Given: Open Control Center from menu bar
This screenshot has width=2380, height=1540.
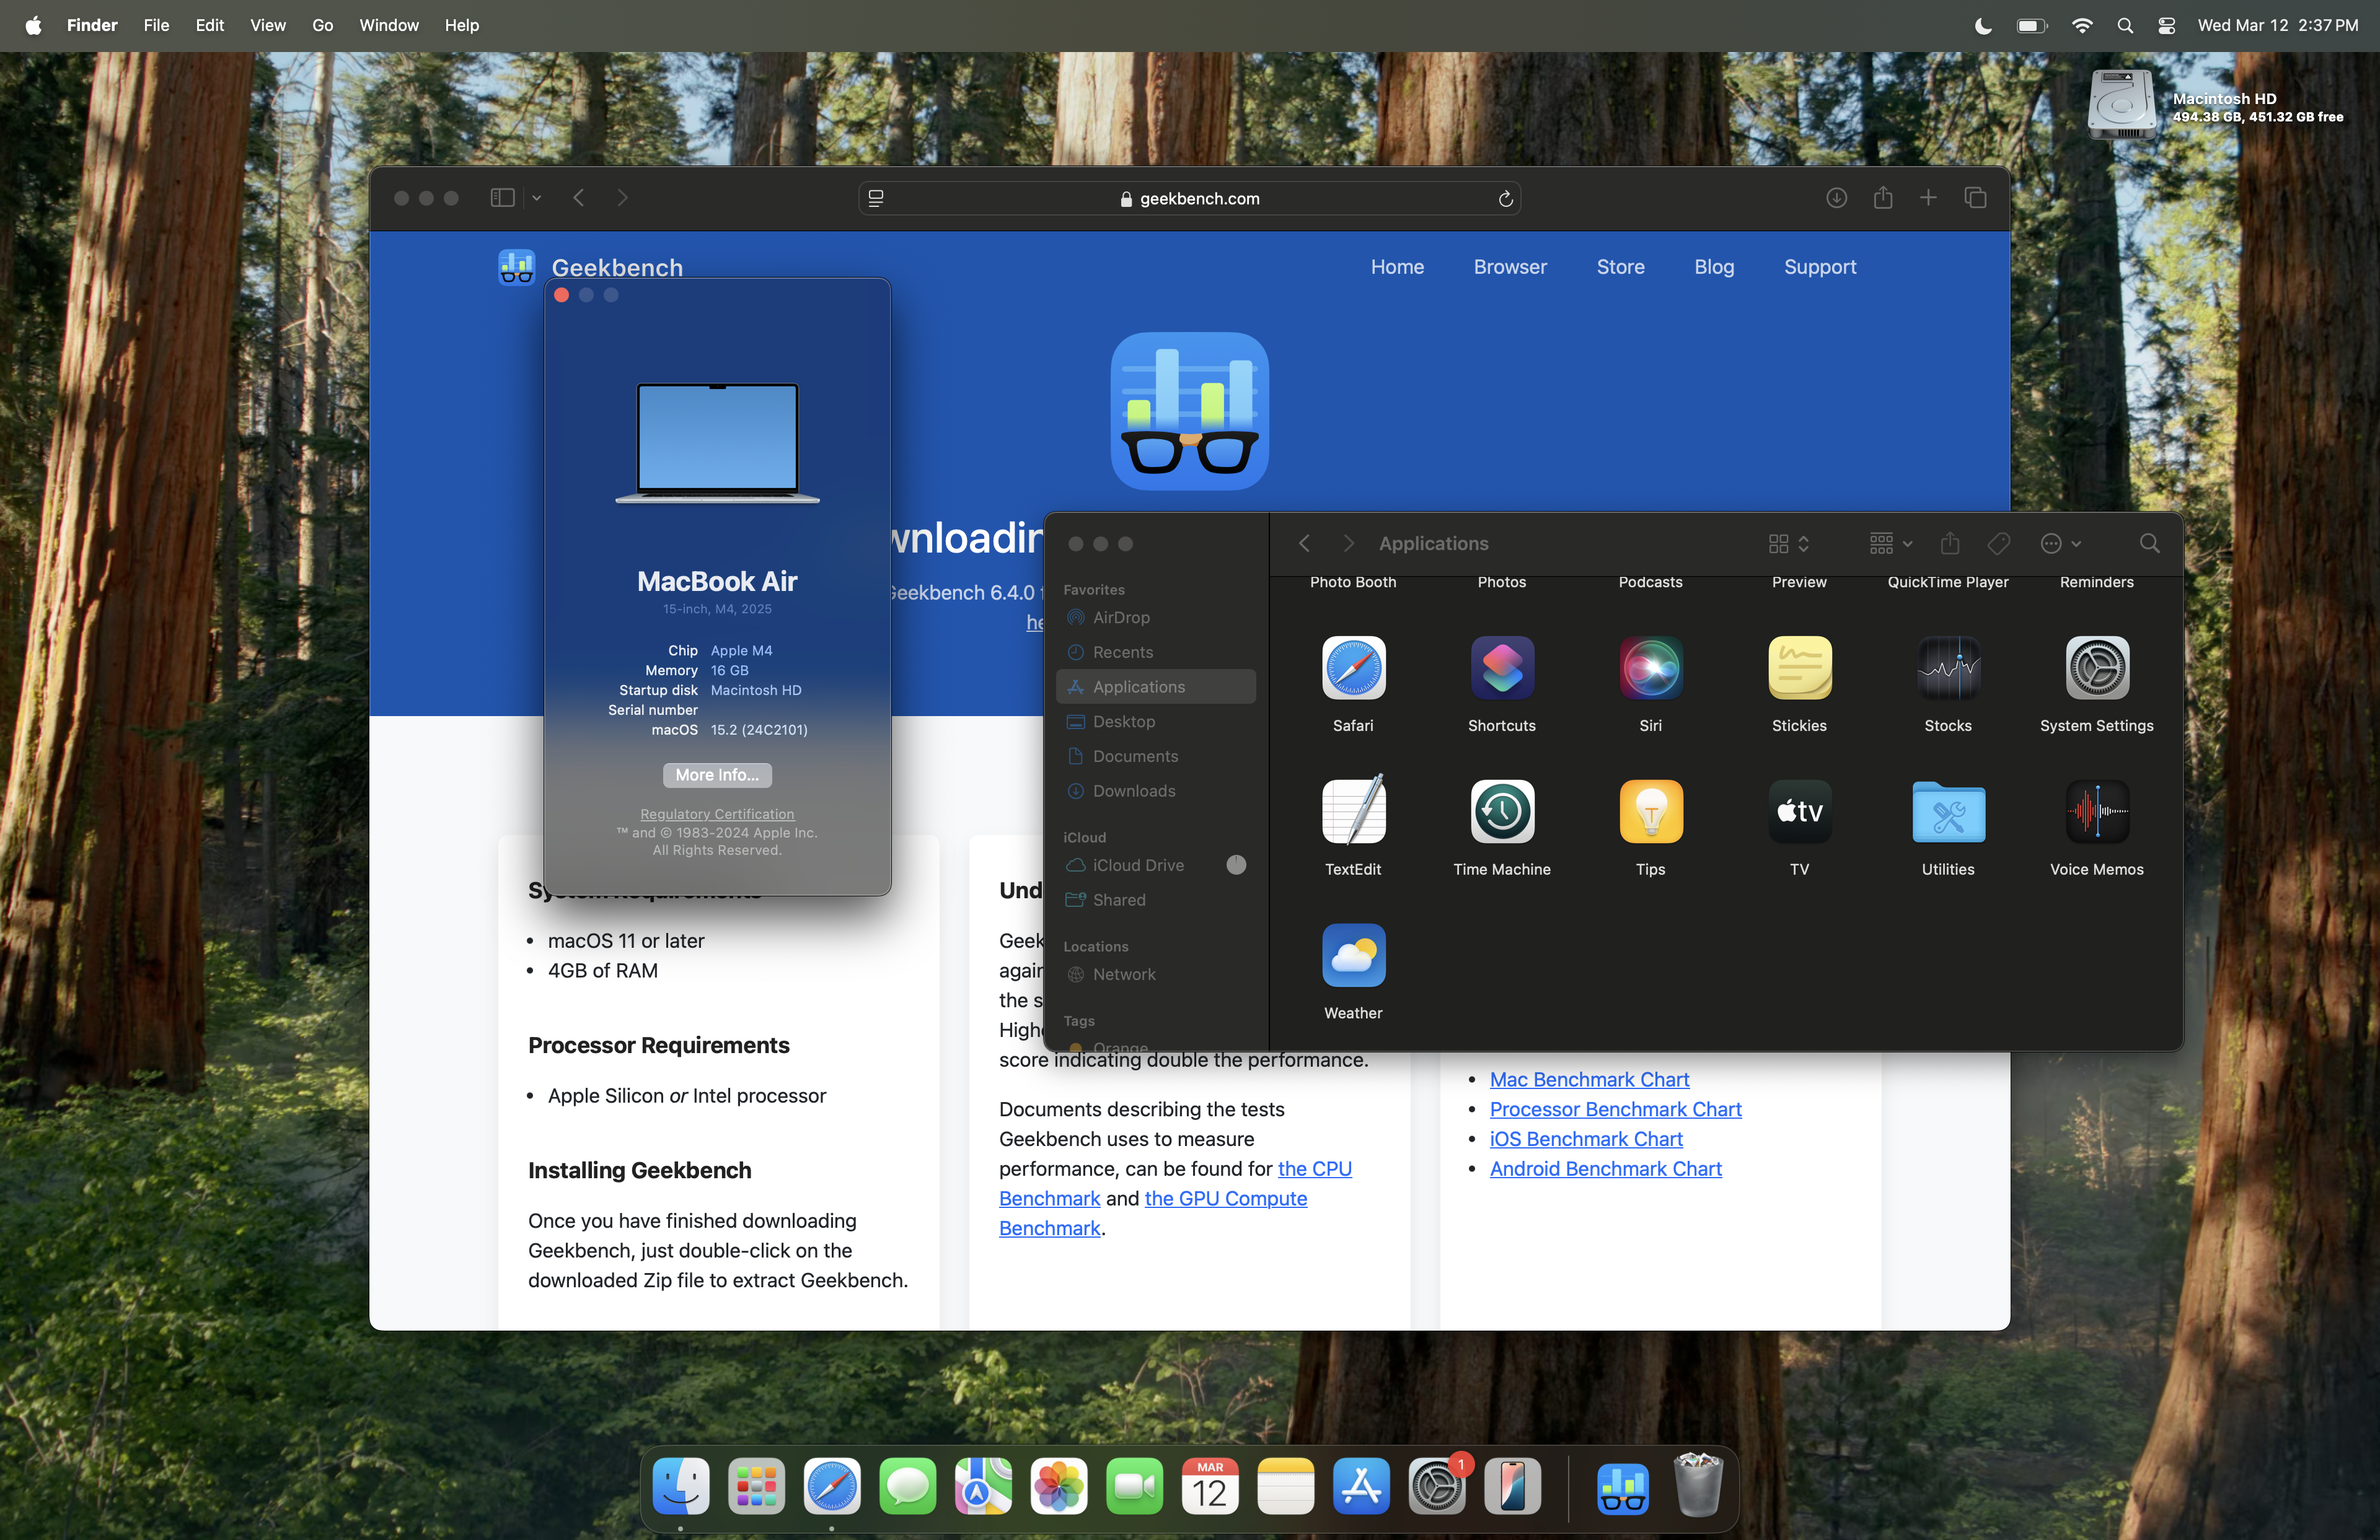Looking at the screenshot, I should point(2166,26).
